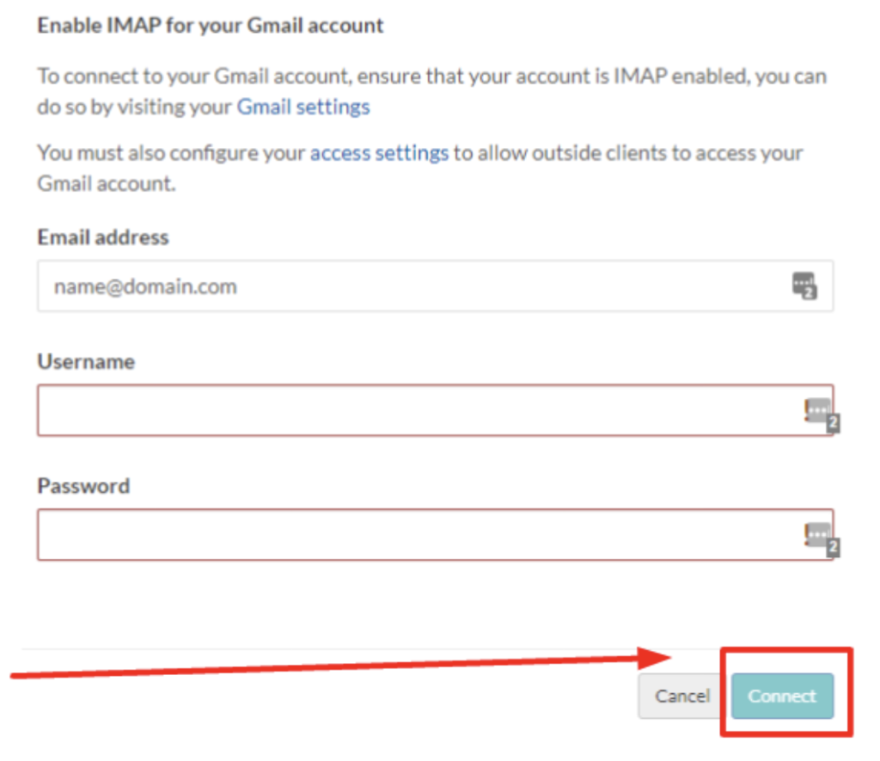Click the 'Password' label
This screenshot has width=880, height=761.
tap(83, 486)
